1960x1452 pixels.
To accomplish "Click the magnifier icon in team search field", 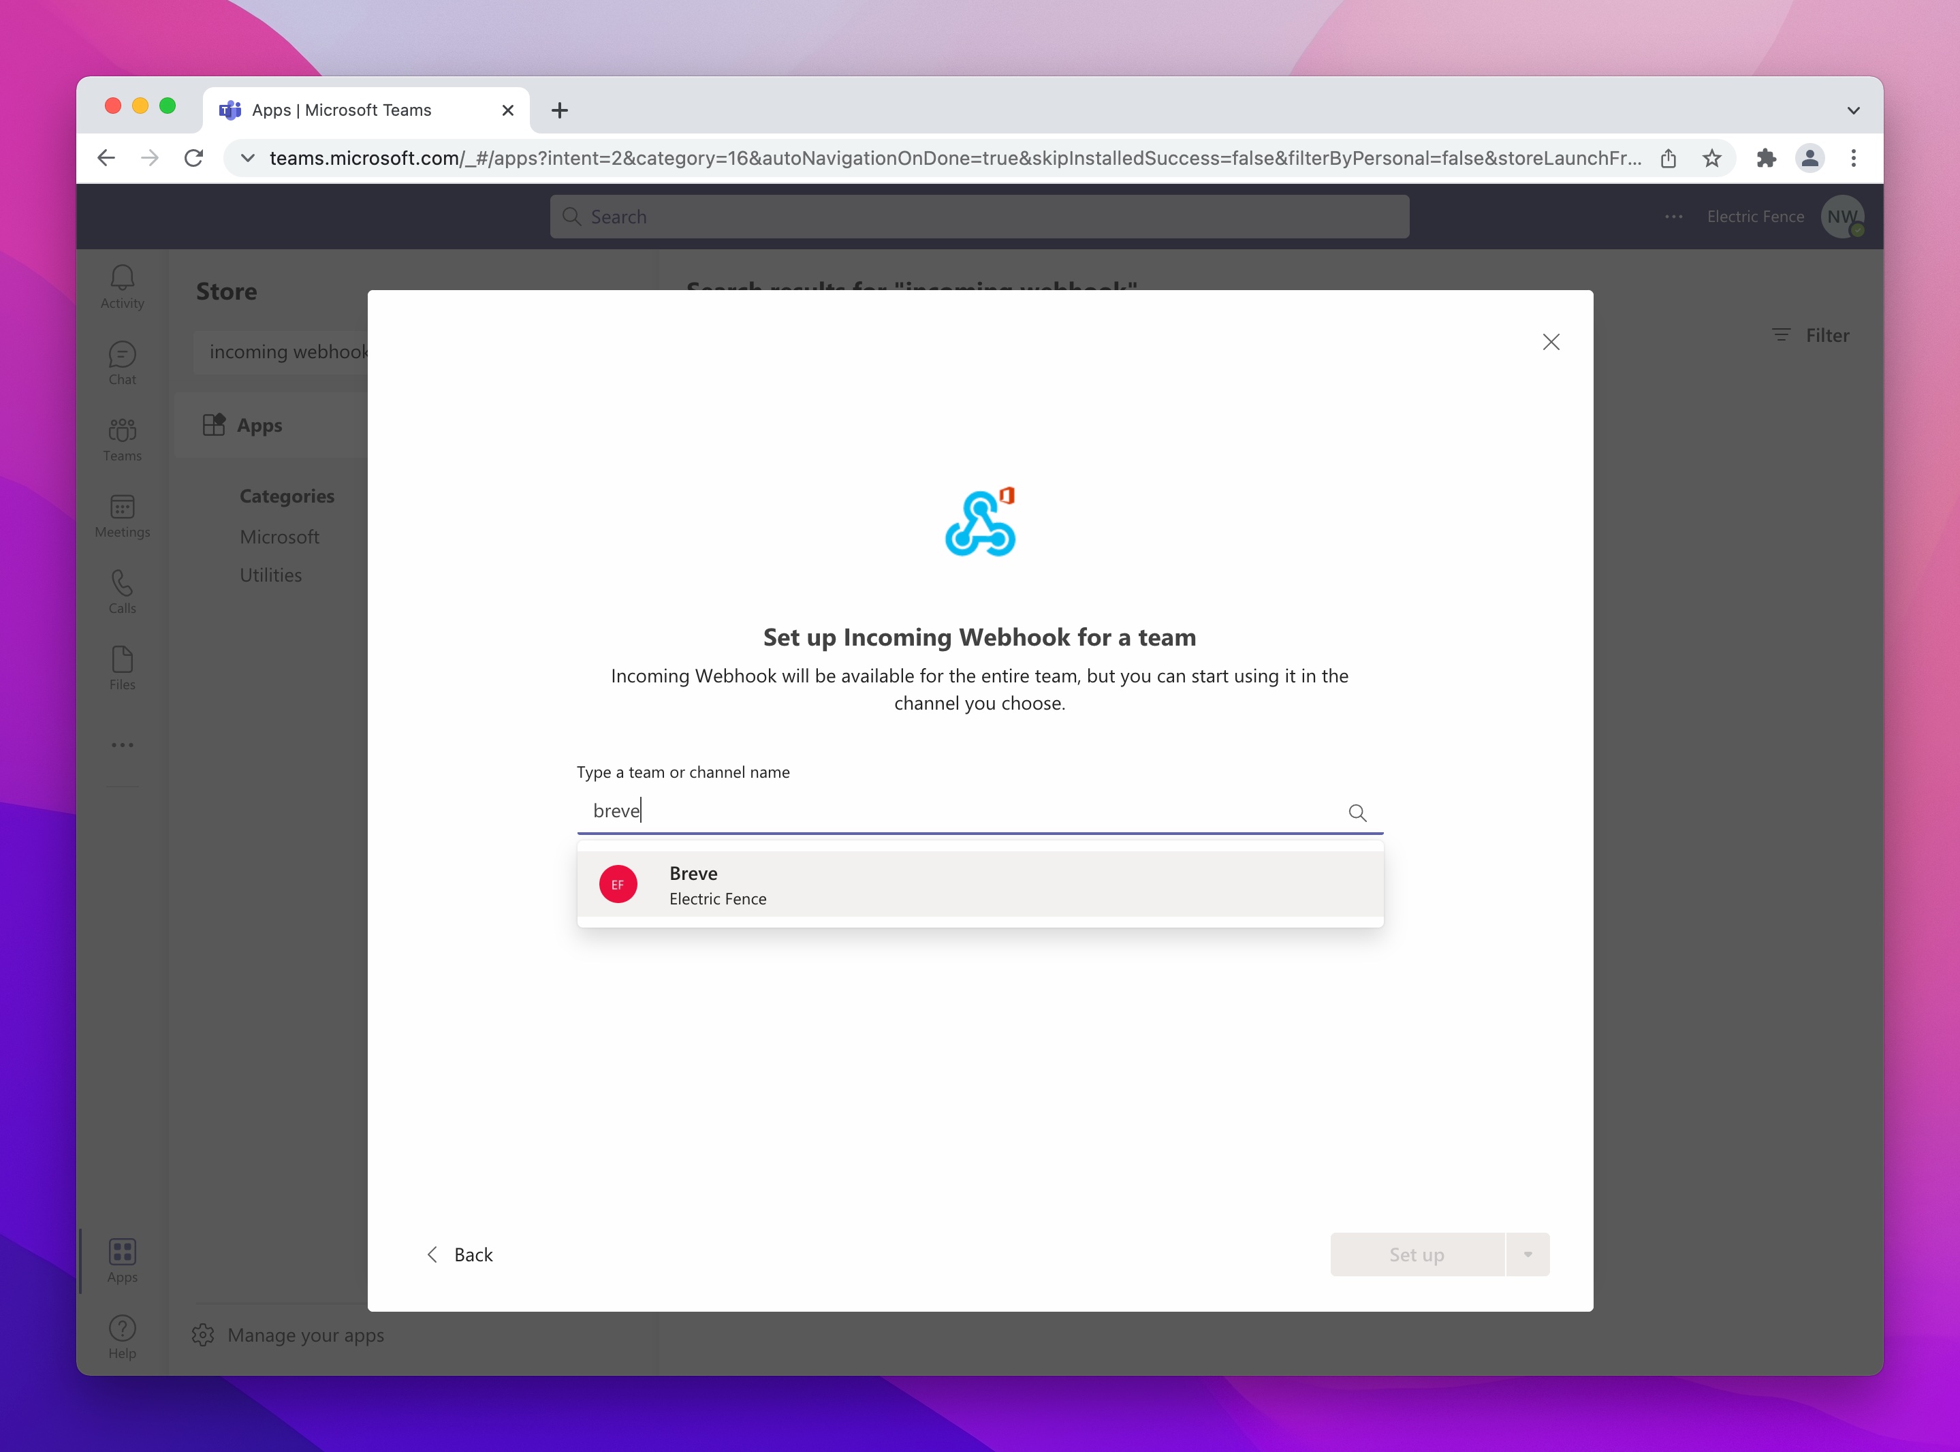I will [x=1357, y=813].
